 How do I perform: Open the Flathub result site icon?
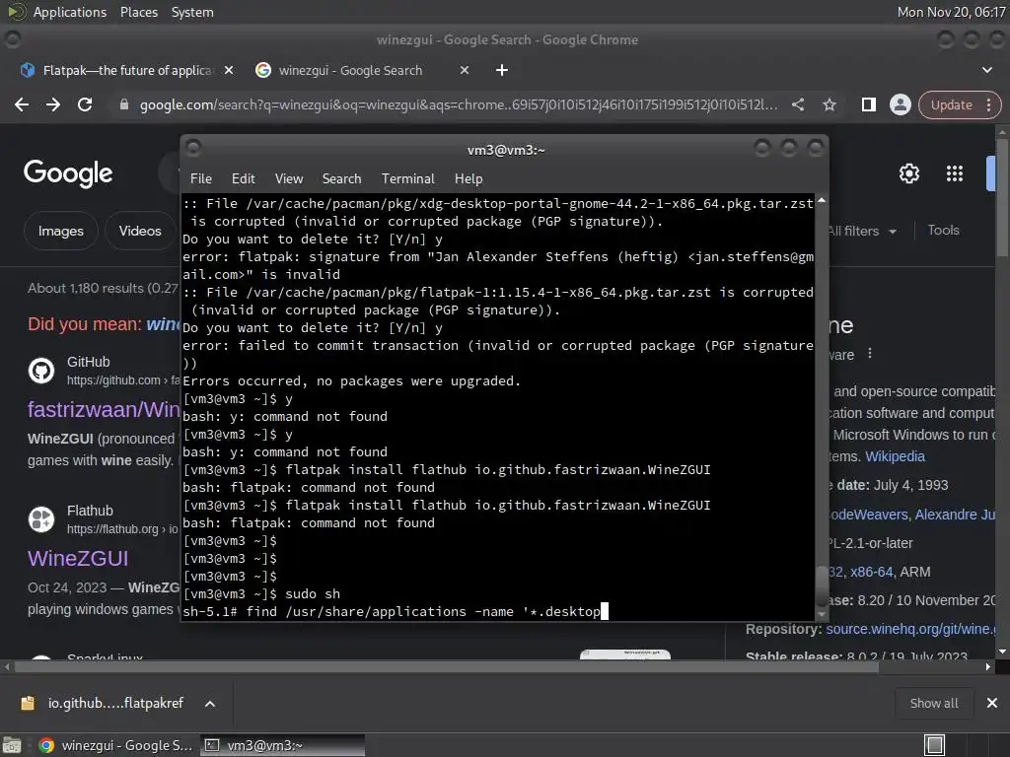pyautogui.click(x=41, y=519)
